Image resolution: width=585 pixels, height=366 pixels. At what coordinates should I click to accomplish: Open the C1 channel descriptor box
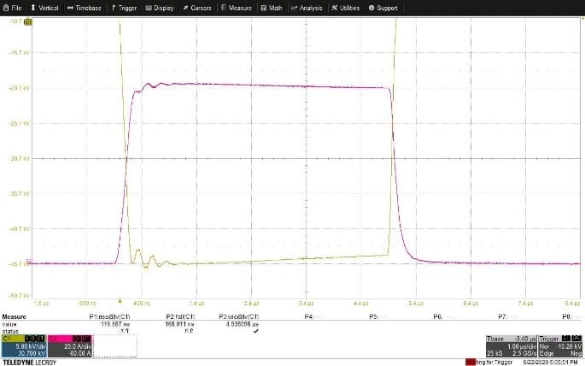coord(23,347)
